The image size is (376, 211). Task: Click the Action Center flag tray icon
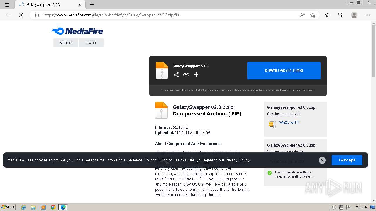(348, 207)
